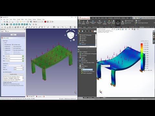
Task: Click Close button in FreeCAD task panel
Action: (13, 35)
